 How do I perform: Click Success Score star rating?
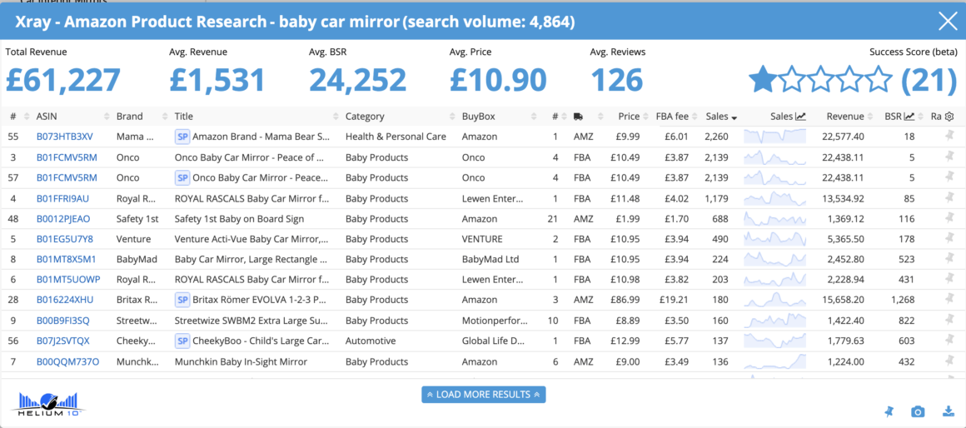tap(820, 80)
